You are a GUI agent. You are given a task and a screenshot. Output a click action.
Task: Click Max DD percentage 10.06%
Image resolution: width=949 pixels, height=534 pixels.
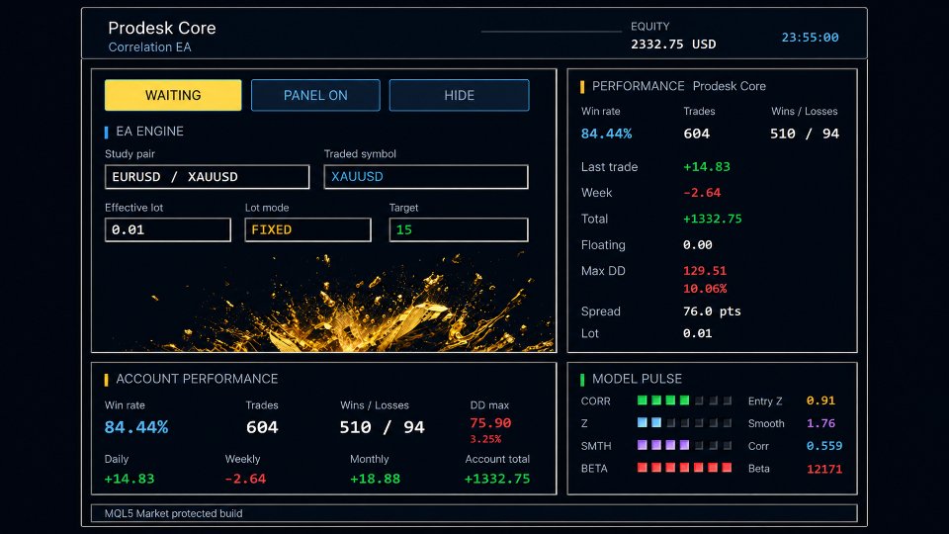click(x=705, y=289)
